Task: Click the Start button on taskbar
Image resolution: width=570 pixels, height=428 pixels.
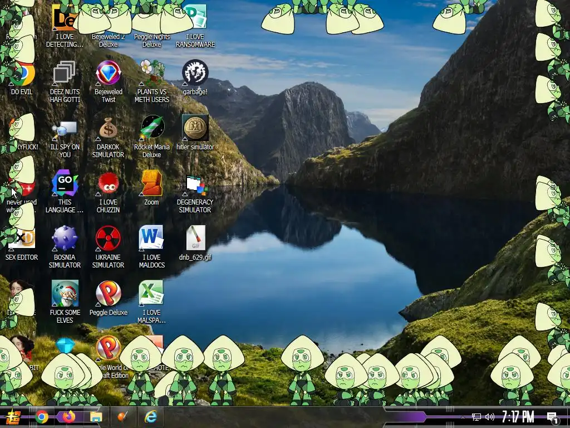Action: point(13,417)
